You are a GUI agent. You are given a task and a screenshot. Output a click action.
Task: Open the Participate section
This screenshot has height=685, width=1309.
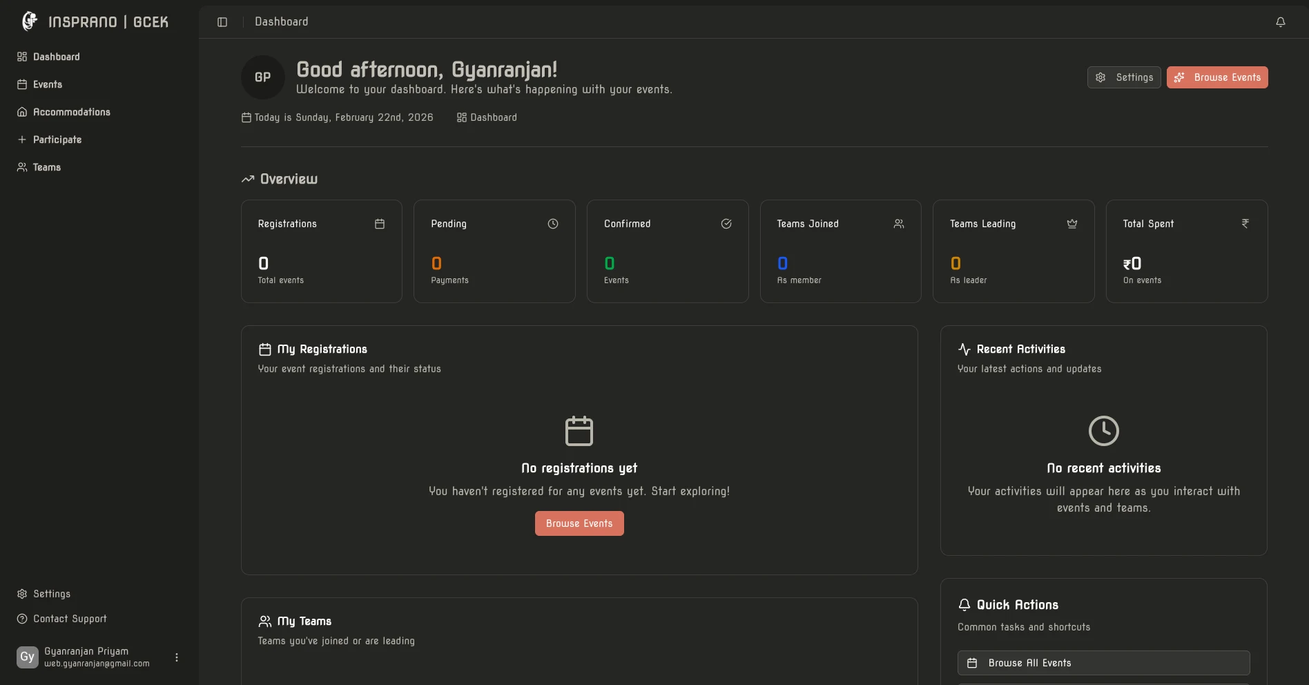58,139
